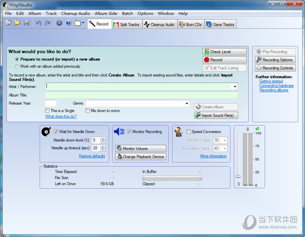This screenshot has width=305, height=237.
Task: Click the yellow folder toolbar icon
Action: point(78,23)
